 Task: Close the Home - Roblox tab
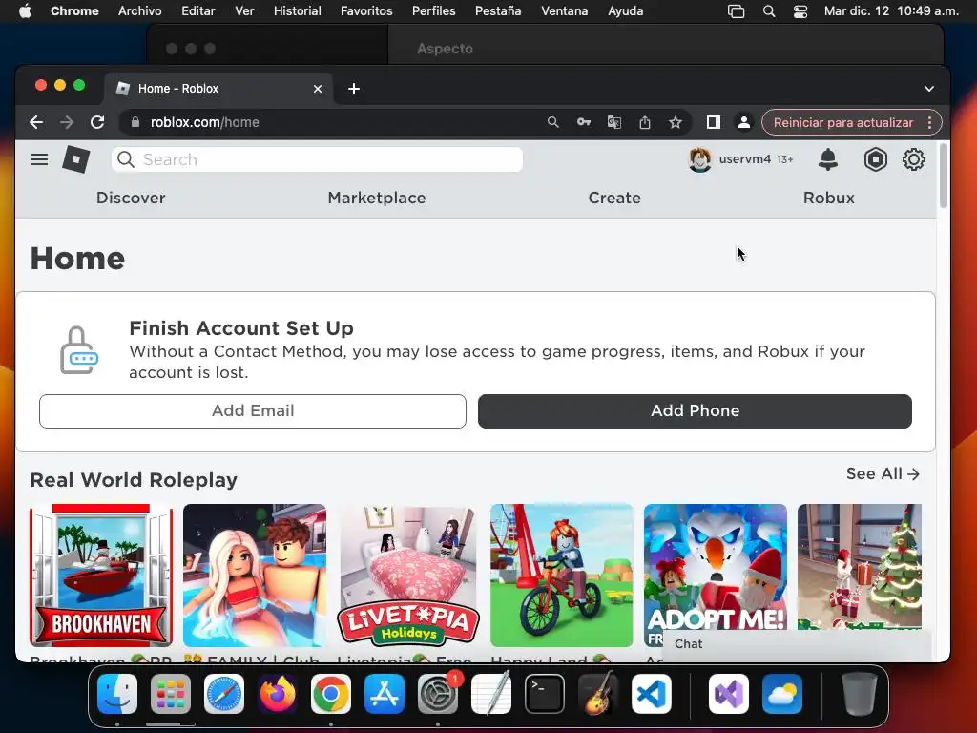[x=317, y=89]
